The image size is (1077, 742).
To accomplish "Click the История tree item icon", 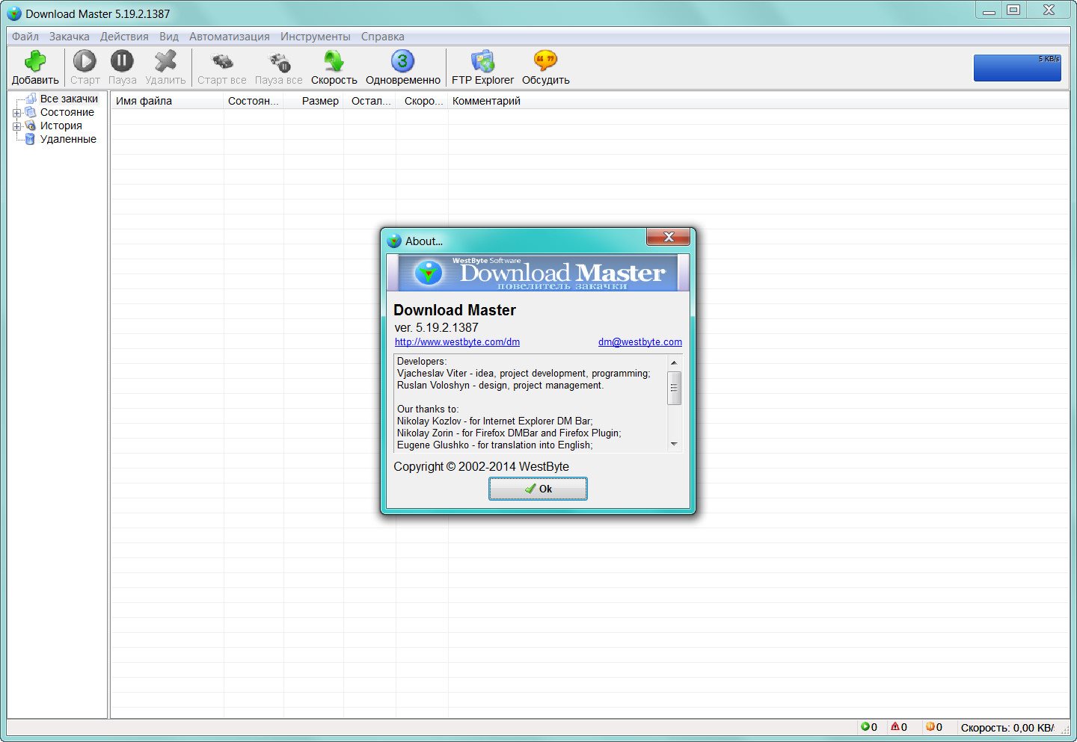I will point(30,126).
